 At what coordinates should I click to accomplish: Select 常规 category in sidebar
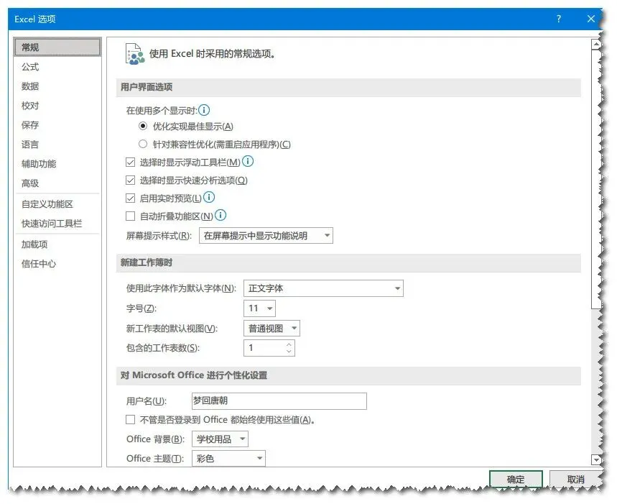(57, 47)
